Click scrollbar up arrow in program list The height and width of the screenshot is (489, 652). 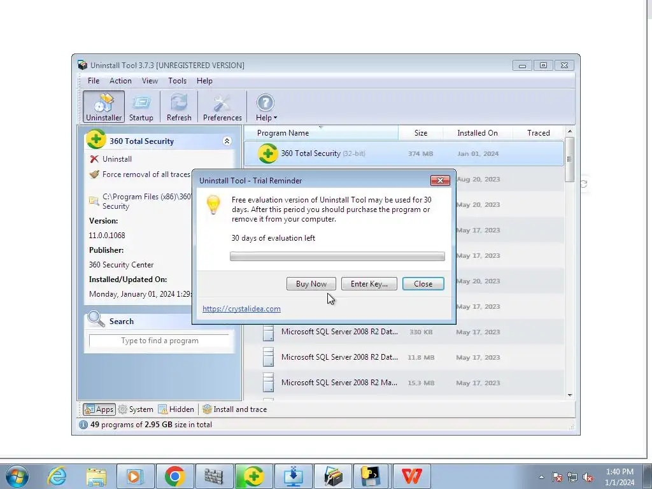point(570,131)
